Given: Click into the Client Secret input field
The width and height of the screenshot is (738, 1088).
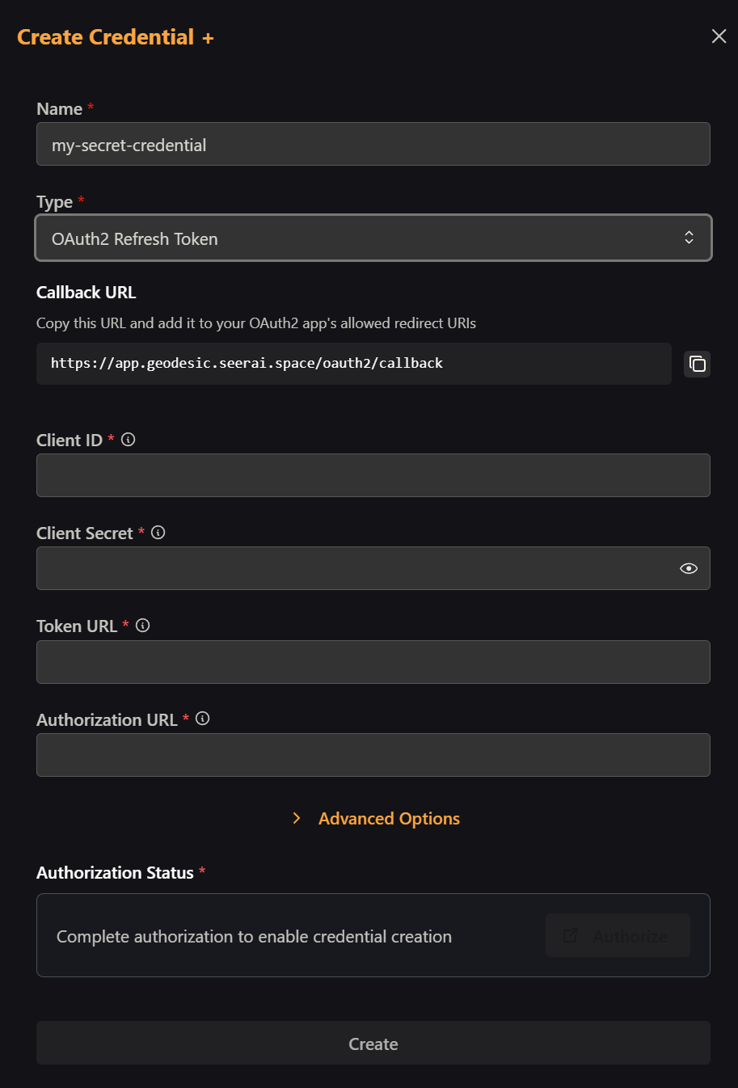Looking at the screenshot, I should [356, 568].
